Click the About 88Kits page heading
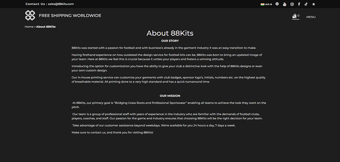Screen dimensions: 340x162 (170, 33)
